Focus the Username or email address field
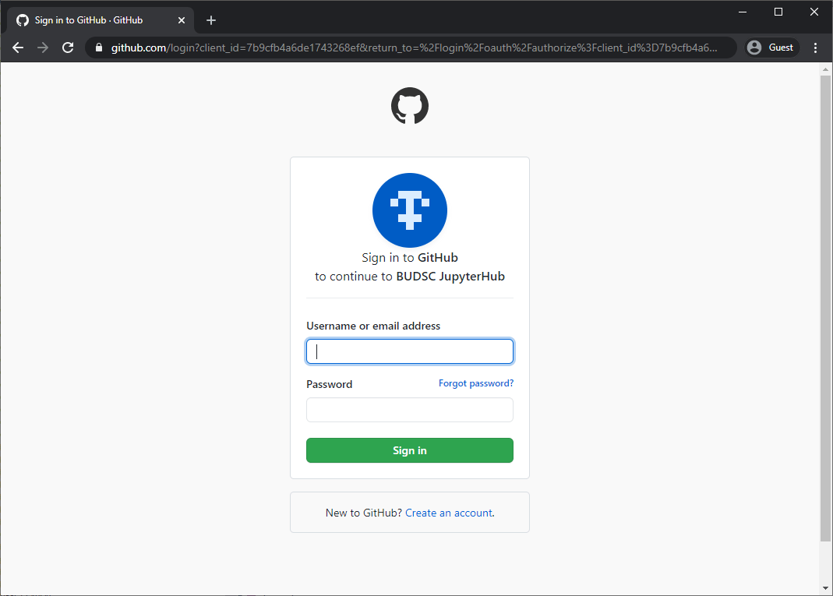The image size is (833, 596). 410,351
